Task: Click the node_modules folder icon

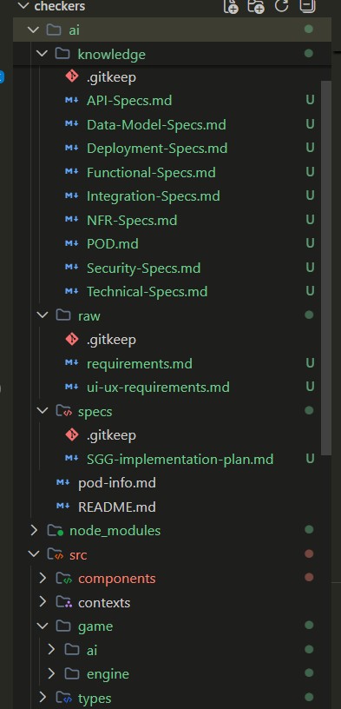Action: pos(55,530)
